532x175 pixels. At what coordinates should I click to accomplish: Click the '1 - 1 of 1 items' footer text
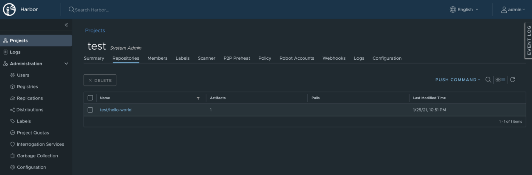[x=511, y=122]
